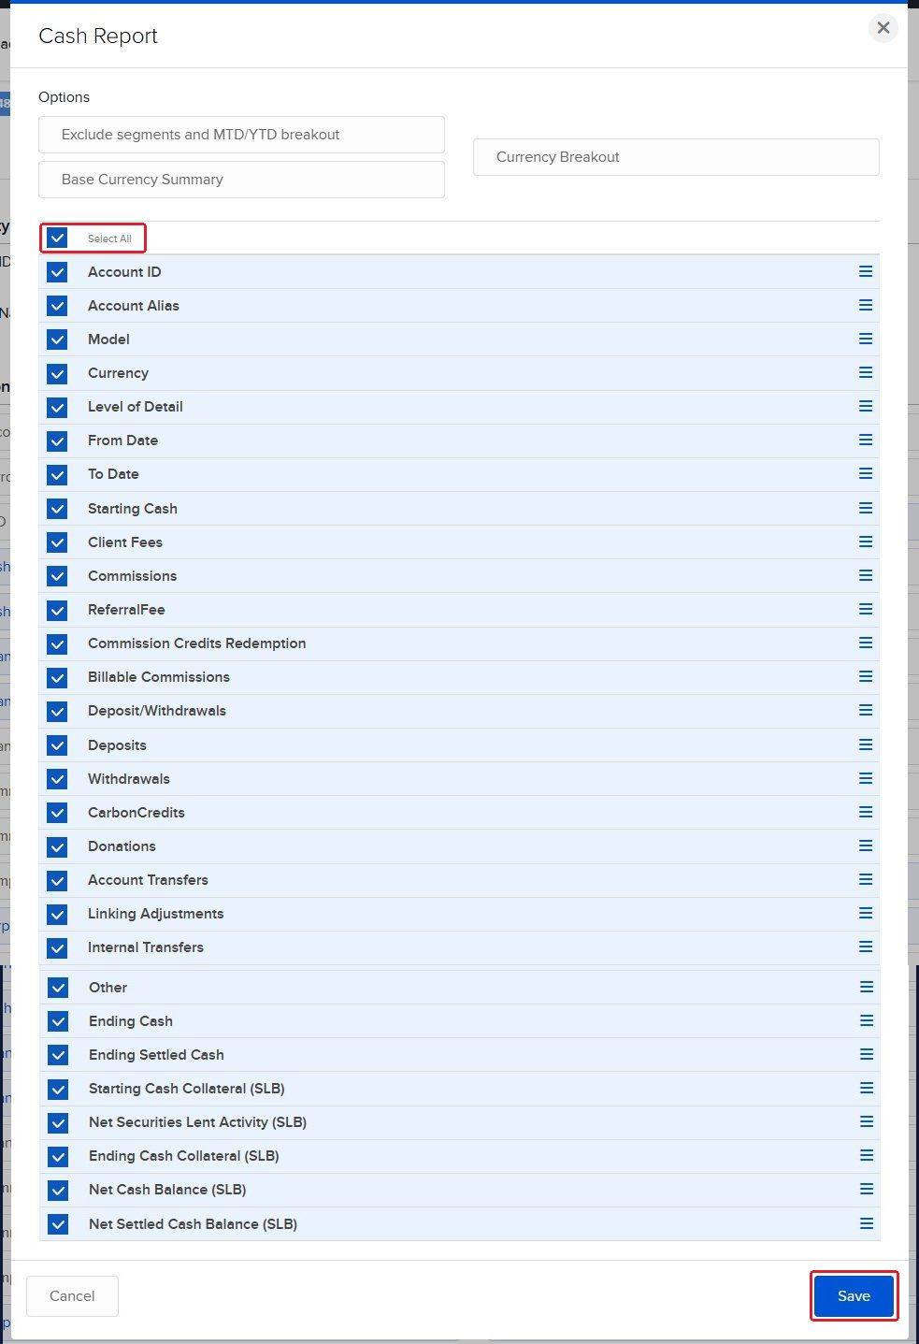
Task: Click the reorder handle for Commission Credits Redemption
Action: 866,643
